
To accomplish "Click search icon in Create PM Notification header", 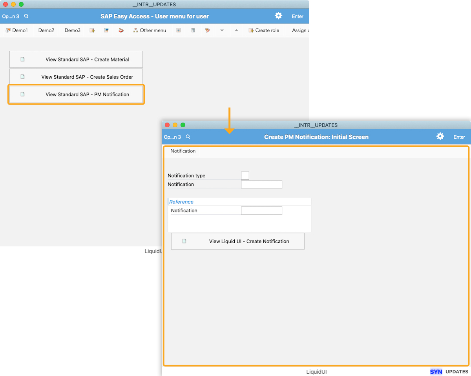I will pyautogui.click(x=188, y=137).
